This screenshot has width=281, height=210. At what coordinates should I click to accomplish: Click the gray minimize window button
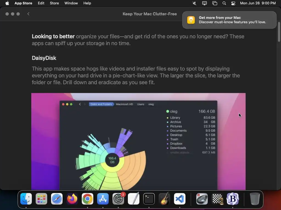click(x=13, y=14)
